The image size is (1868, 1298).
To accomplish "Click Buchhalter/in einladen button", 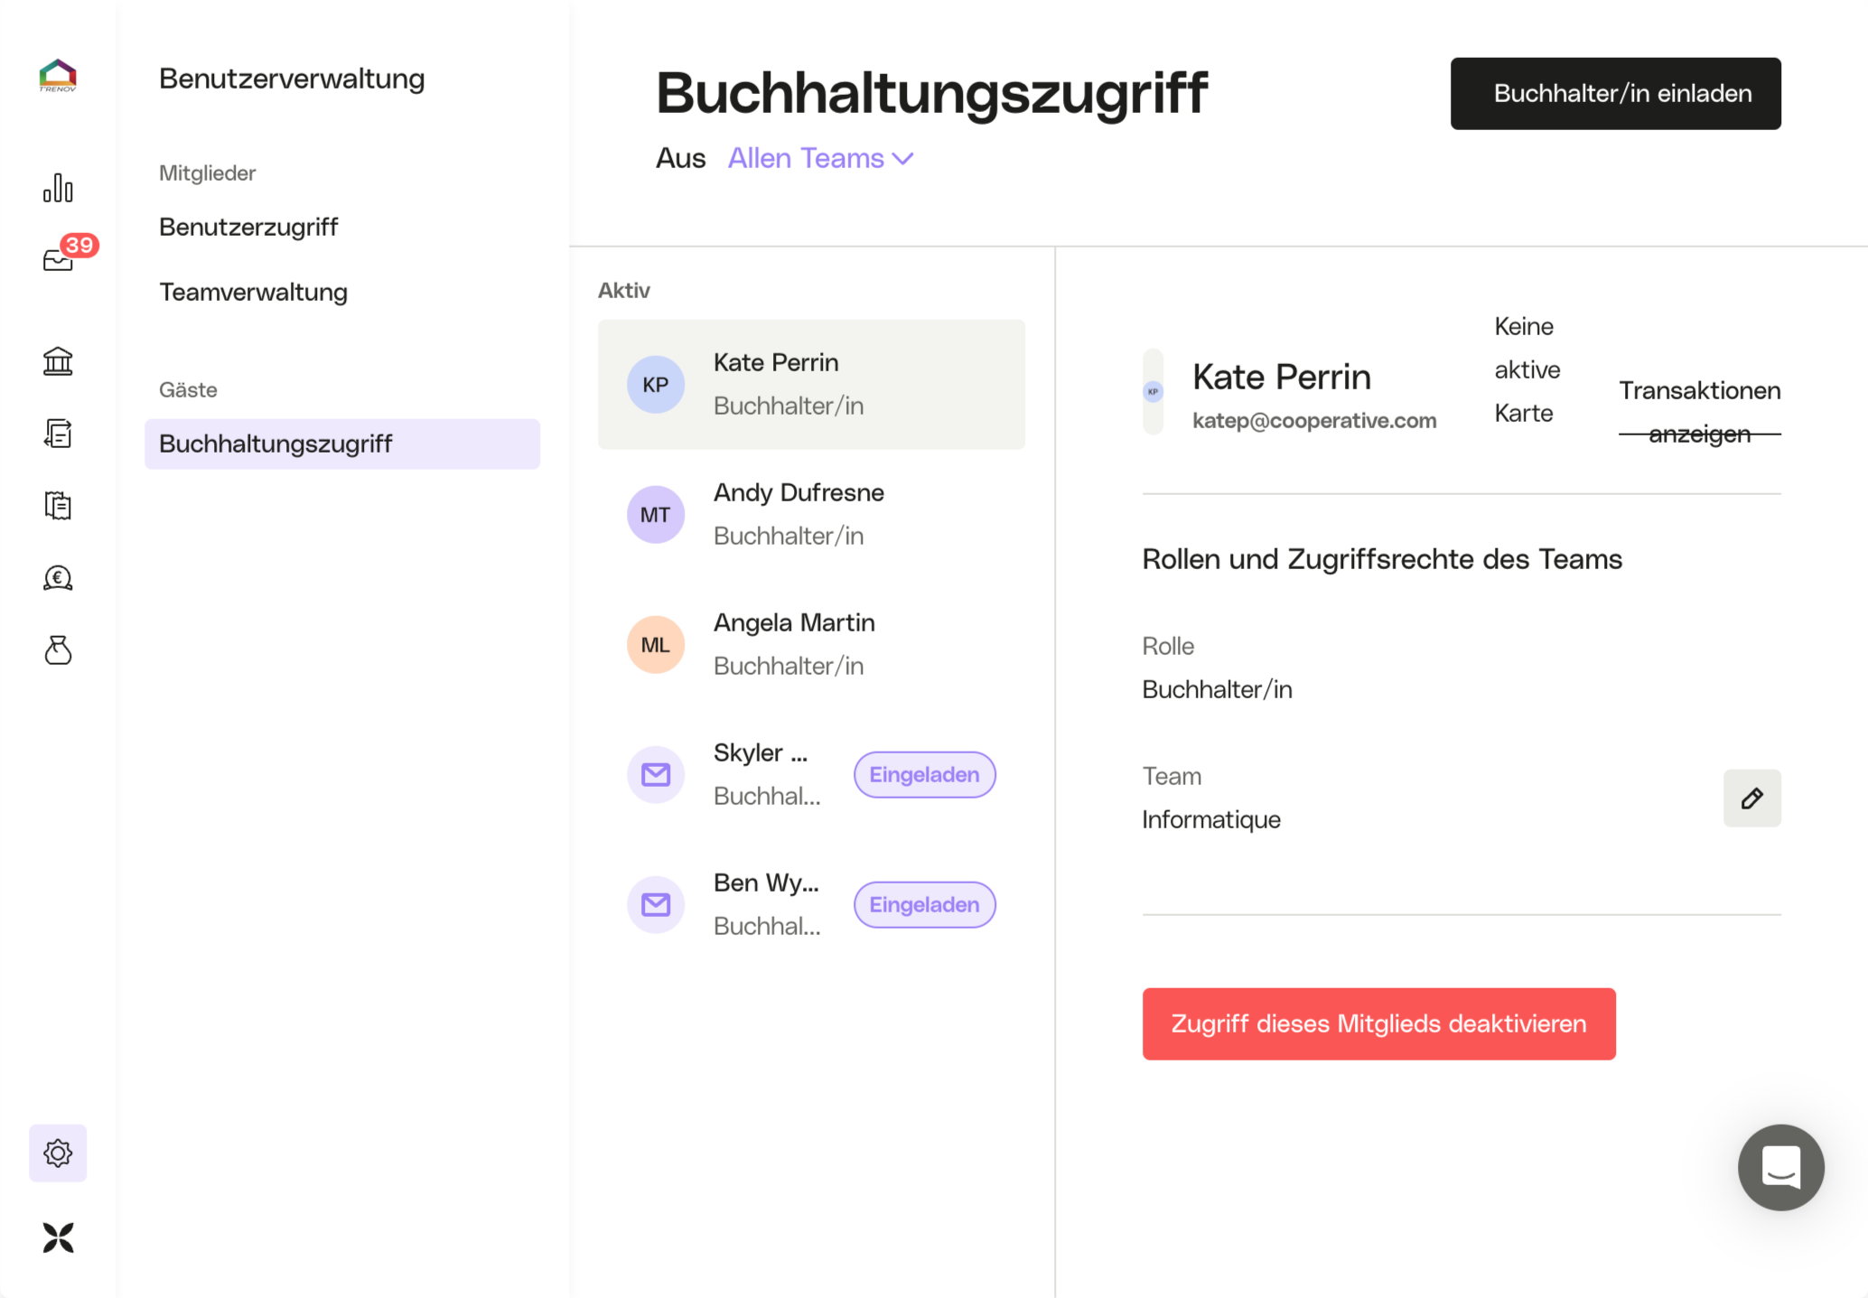I will [1615, 94].
